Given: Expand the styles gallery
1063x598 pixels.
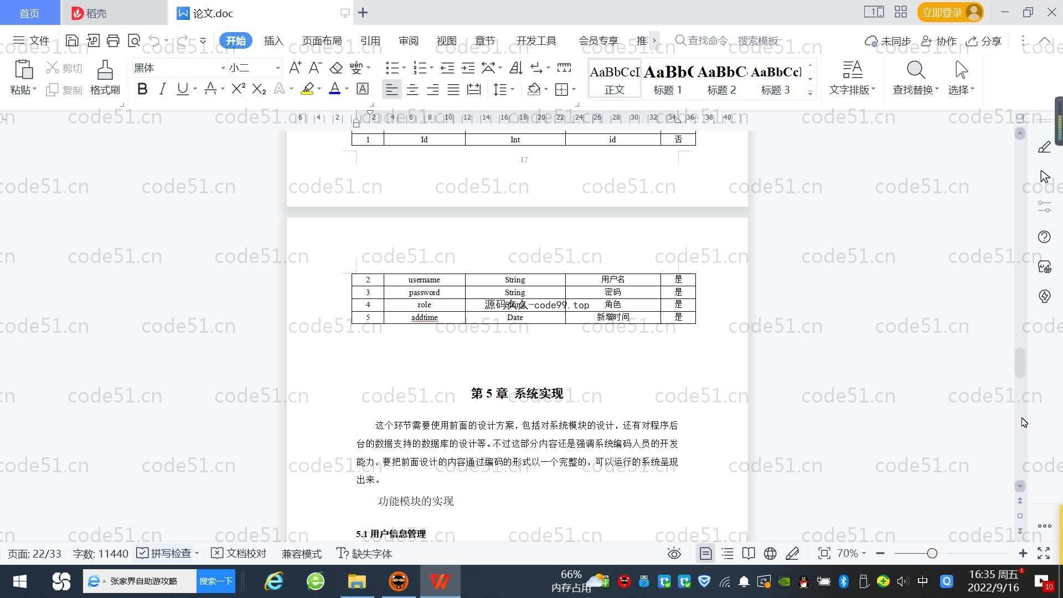Looking at the screenshot, I should (810, 92).
